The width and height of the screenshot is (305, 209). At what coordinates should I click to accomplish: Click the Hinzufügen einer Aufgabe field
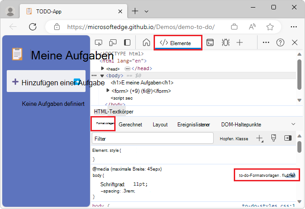pyautogui.click(x=46, y=81)
